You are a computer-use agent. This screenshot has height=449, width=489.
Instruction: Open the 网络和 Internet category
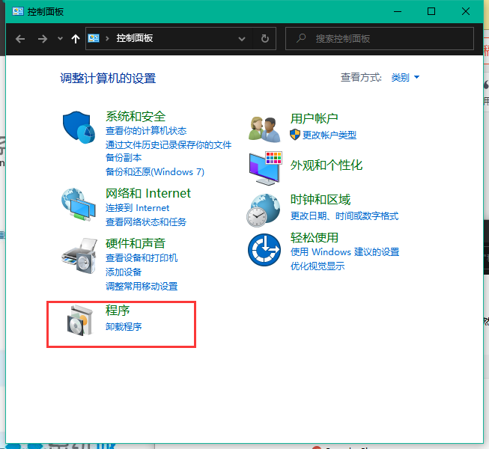coord(148,194)
